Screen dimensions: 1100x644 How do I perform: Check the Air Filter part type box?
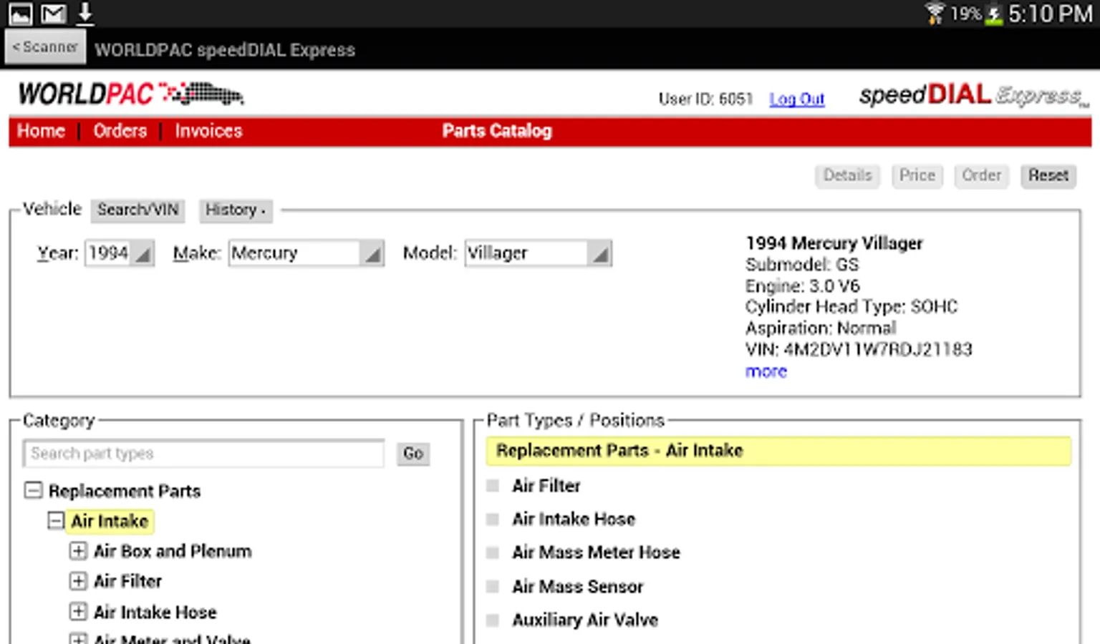[493, 486]
